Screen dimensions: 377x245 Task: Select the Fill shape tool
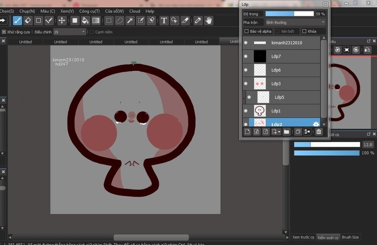pyautogui.click(x=75, y=21)
